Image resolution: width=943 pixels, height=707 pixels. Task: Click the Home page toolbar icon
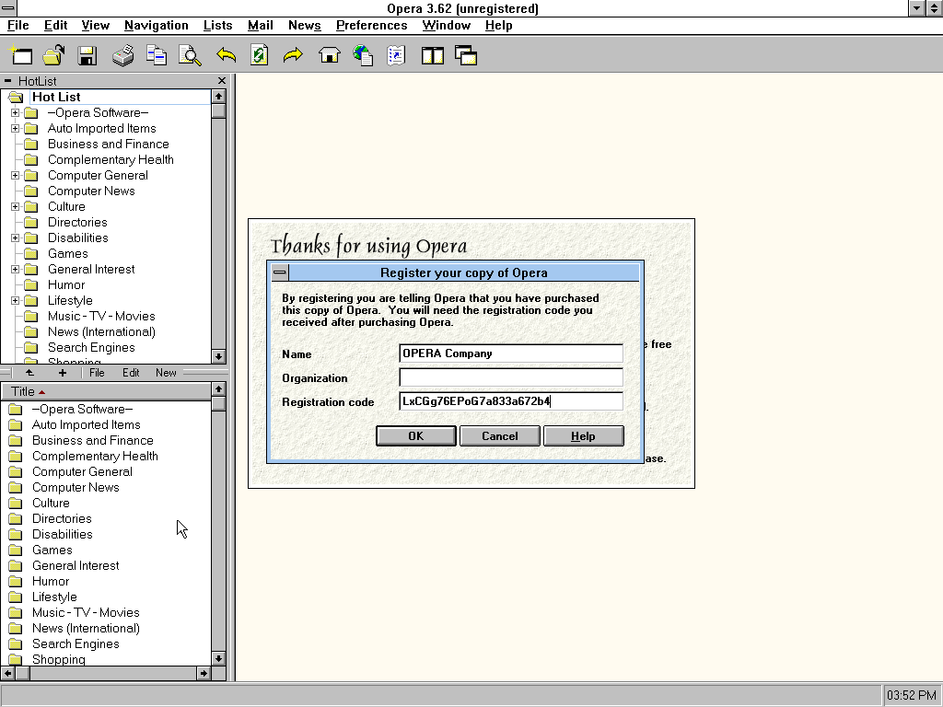[x=329, y=55]
